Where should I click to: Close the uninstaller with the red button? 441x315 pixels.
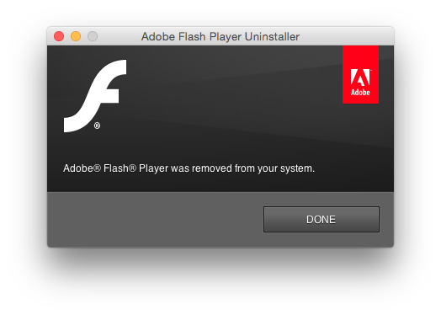click(x=59, y=36)
